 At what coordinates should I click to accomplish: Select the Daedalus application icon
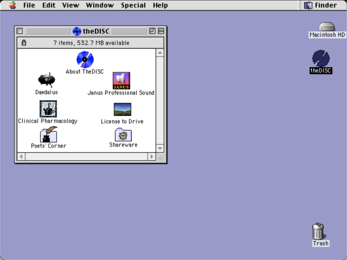pos(47,80)
